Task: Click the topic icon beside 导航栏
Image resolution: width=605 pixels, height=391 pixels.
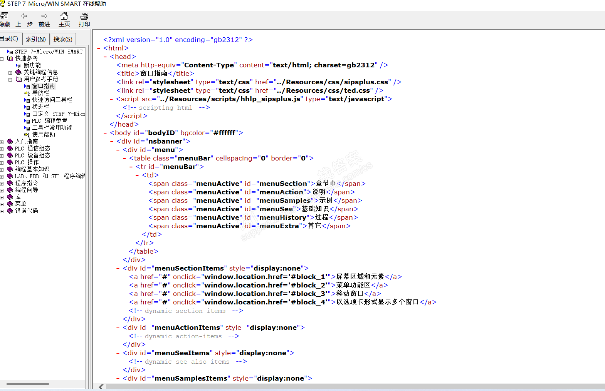Action: click(27, 93)
